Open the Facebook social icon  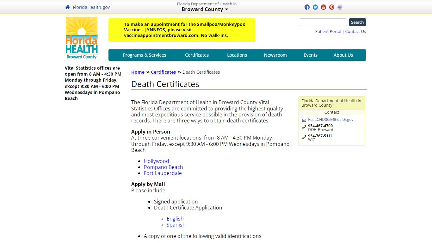click(307, 7)
